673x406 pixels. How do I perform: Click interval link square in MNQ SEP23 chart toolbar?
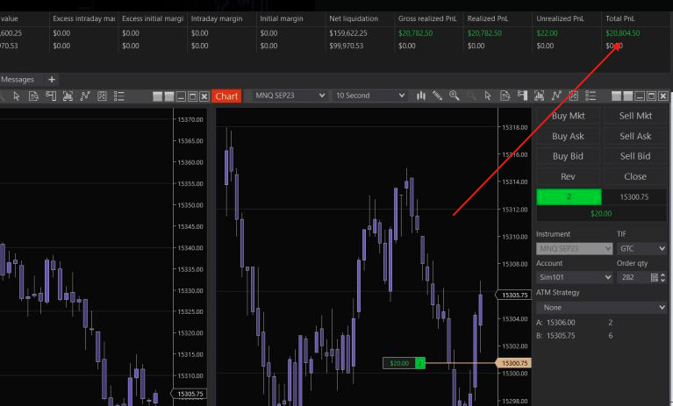point(628,96)
